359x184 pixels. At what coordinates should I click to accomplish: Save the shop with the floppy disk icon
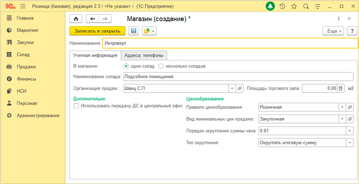point(134,31)
